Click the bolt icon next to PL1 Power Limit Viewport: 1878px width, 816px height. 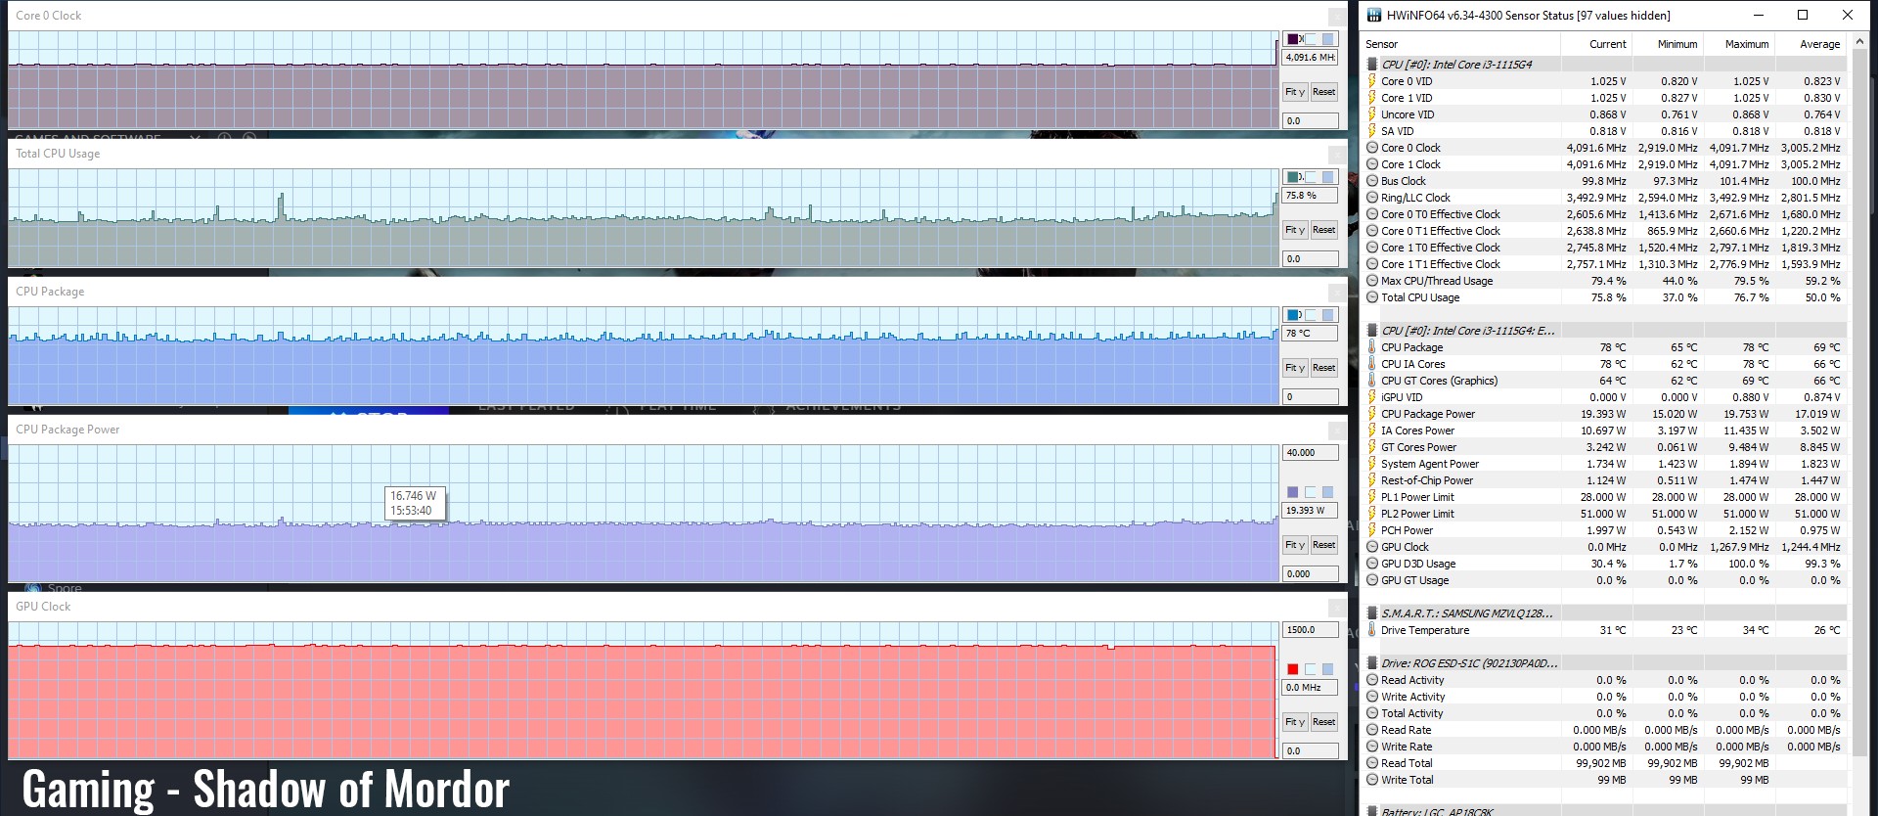point(1372,497)
